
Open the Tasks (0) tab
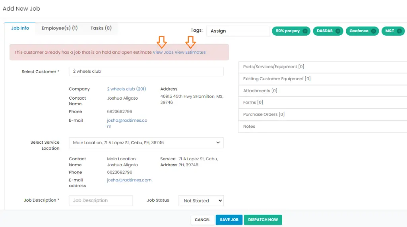pos(101,28)
